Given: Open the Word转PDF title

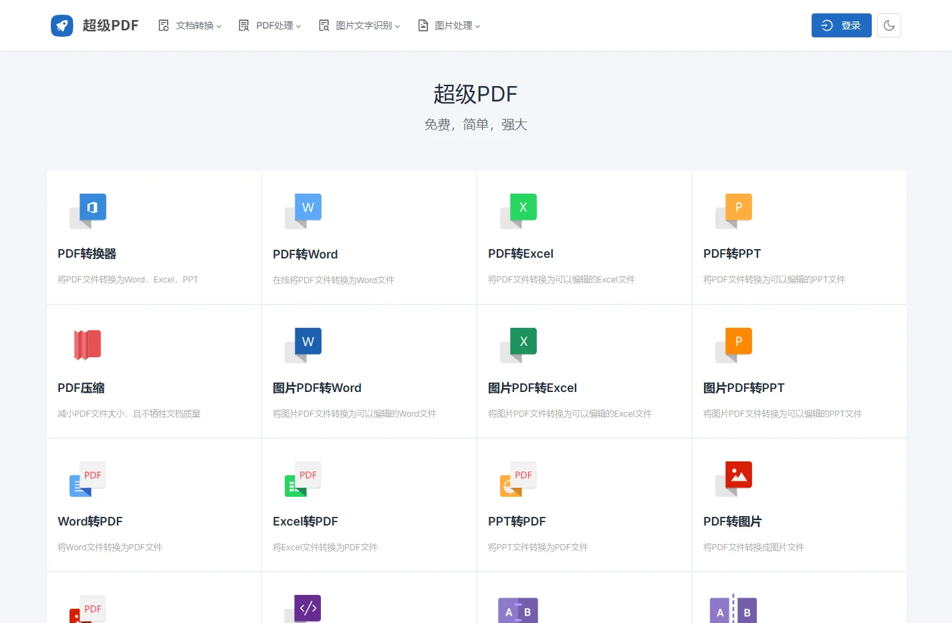Looking at the screenshot, I should coord(90,522).
